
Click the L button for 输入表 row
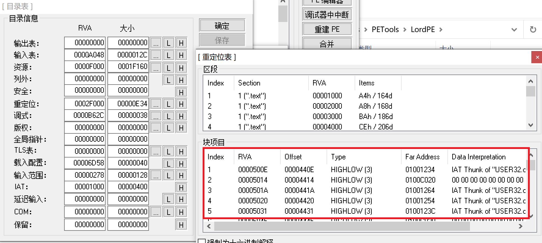(168, 55)
